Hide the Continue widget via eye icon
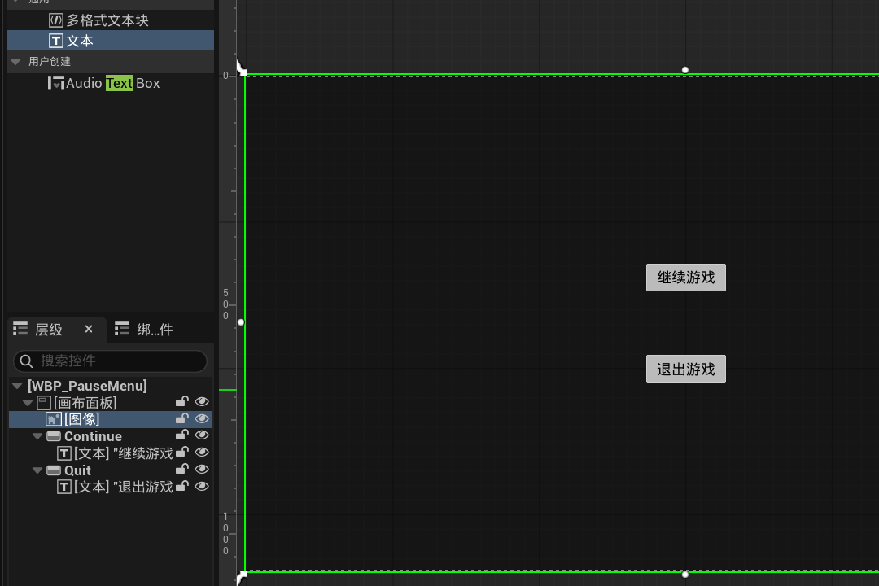 (x=202, y=435)
